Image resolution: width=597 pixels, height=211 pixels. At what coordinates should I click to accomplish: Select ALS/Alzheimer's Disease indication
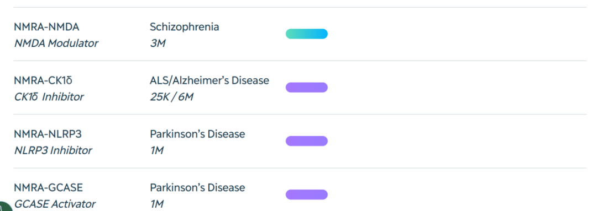(210, 80)
